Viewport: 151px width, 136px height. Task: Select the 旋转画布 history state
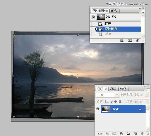pos(118,29)
